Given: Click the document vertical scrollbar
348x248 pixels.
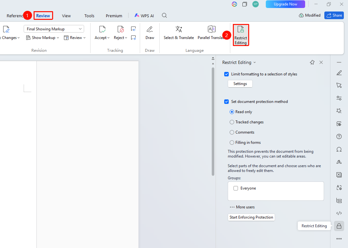Looking at the screenshot, I should tap(213, 121).
